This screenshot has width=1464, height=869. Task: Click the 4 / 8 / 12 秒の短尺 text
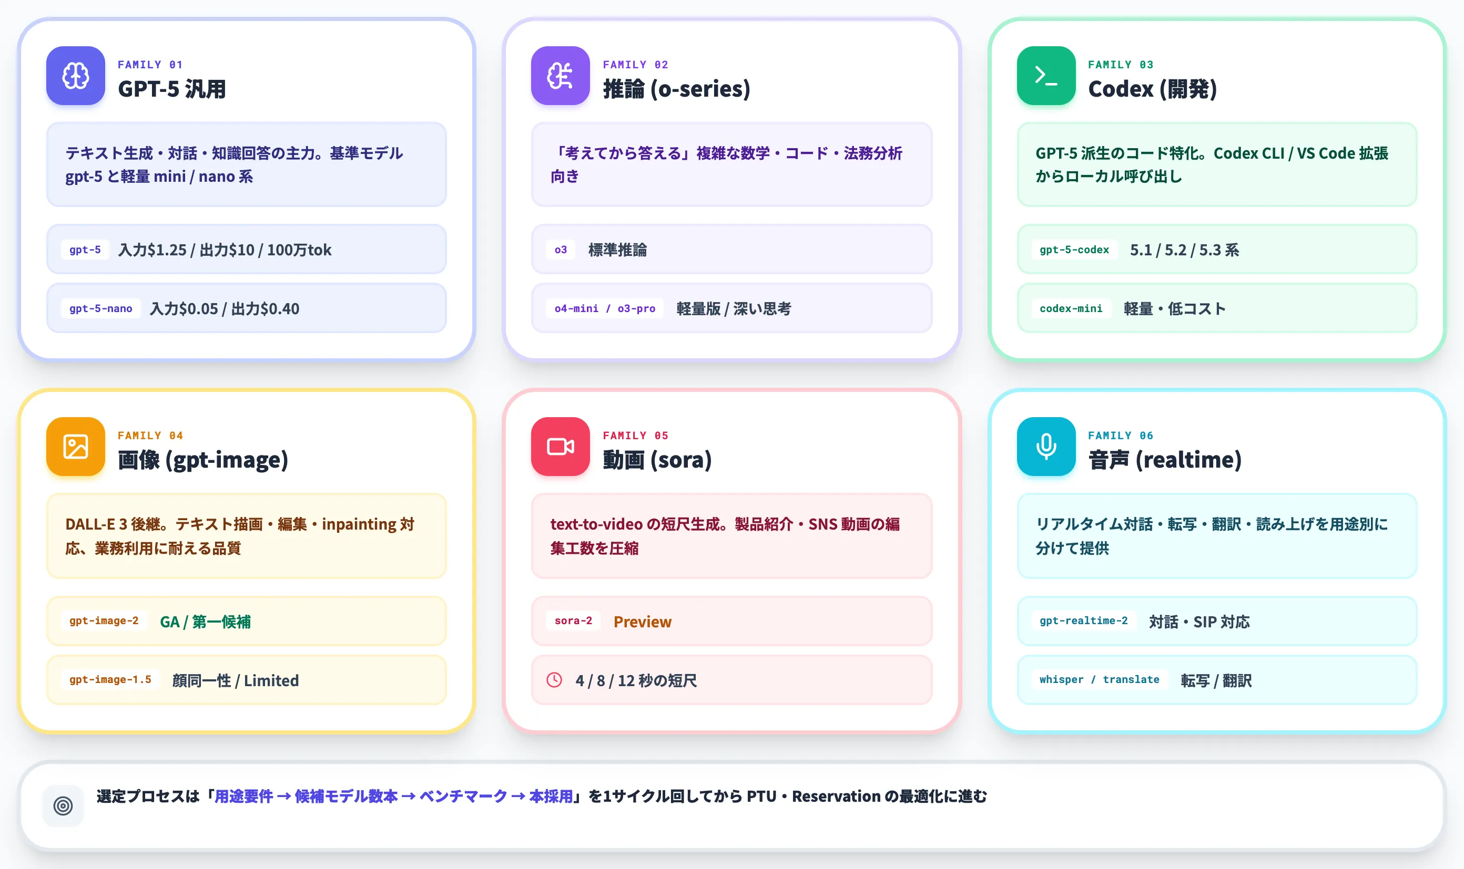pos(636,680)
